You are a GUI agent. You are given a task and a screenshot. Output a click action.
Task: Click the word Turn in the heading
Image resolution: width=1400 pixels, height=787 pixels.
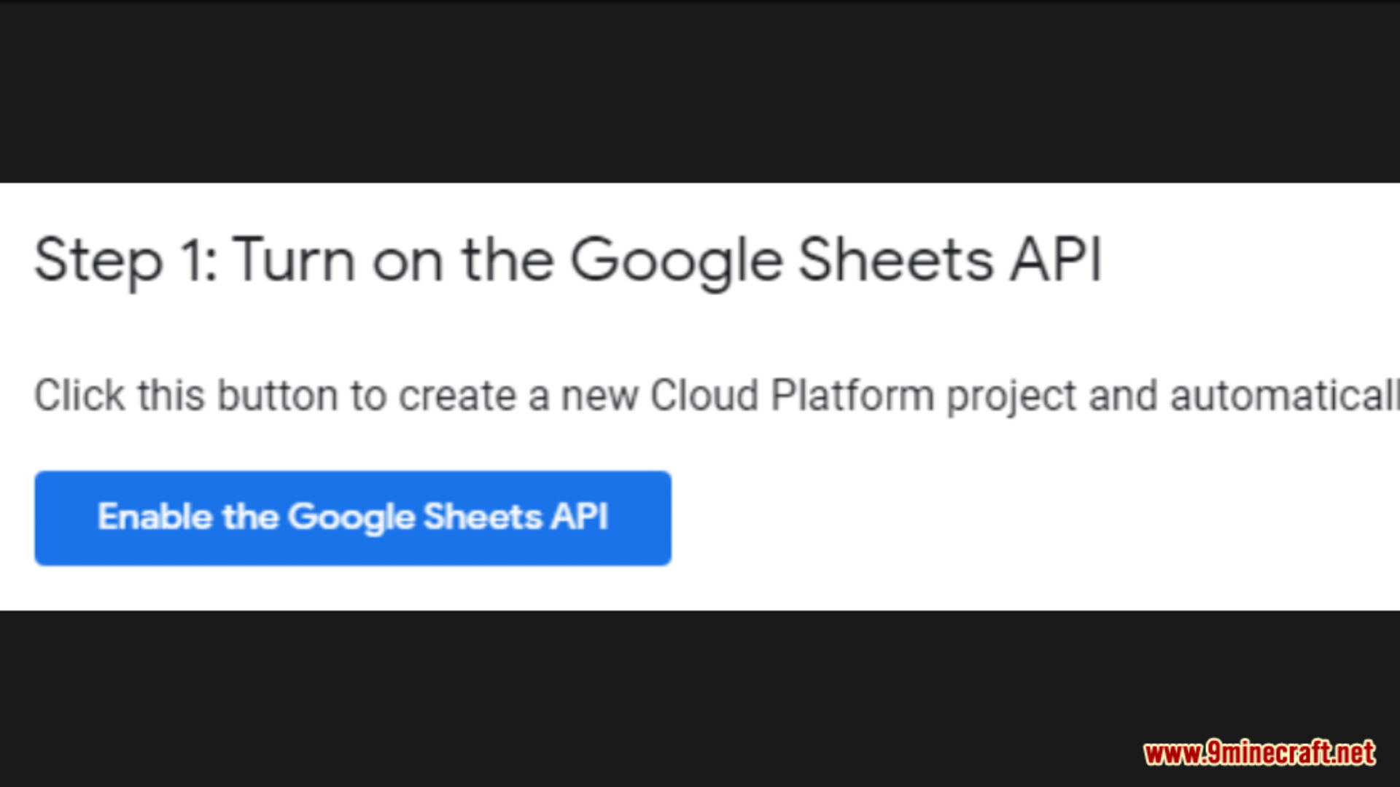(294, 259)
